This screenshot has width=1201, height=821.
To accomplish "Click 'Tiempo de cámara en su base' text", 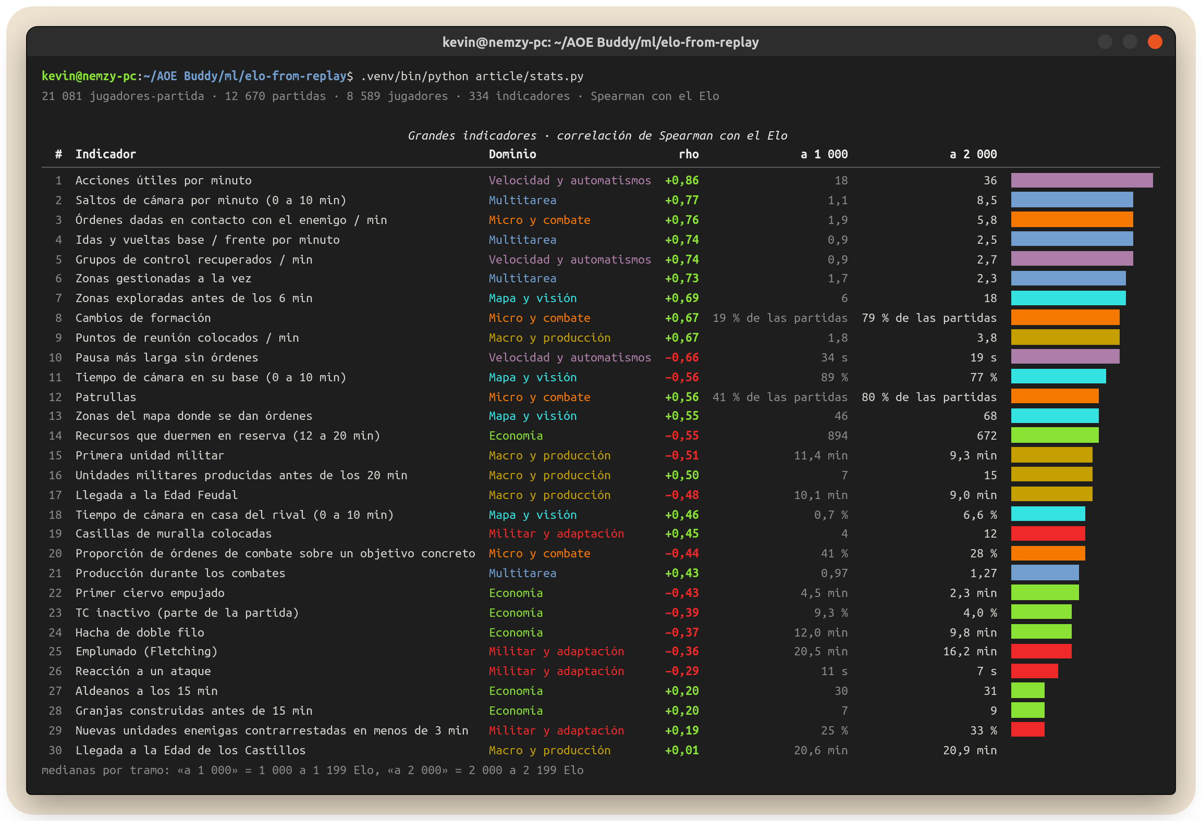I will tap(167, 377).
